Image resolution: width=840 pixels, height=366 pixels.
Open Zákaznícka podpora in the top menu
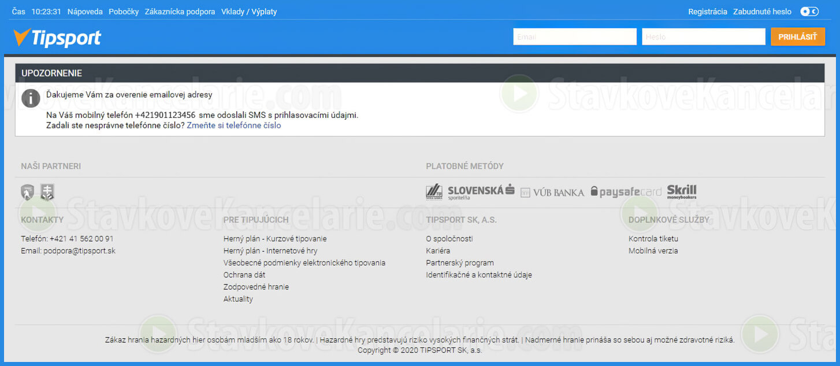[180, 12]
